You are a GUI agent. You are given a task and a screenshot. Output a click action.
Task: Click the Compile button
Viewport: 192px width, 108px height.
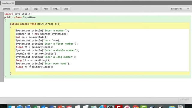(x=6, y=9)
